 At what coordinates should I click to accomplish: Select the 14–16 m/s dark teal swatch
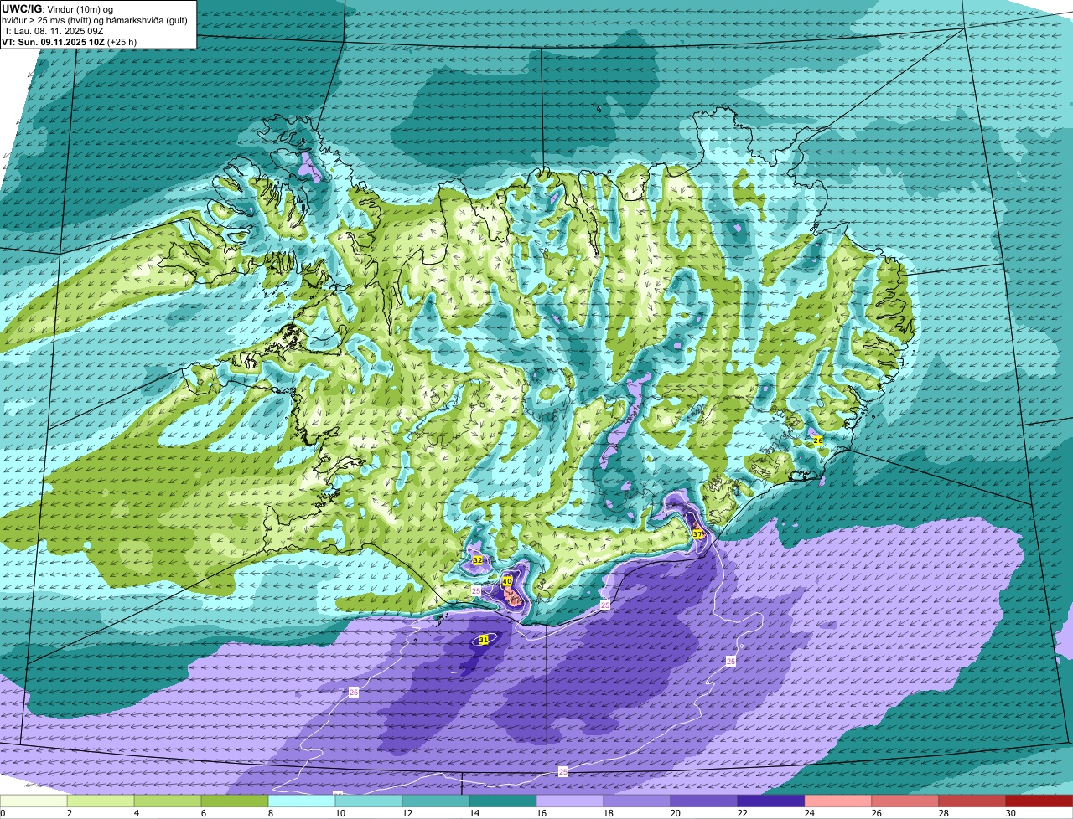pyautogui.click(x=503, y=801)
